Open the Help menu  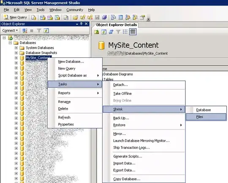coord(92,10)
